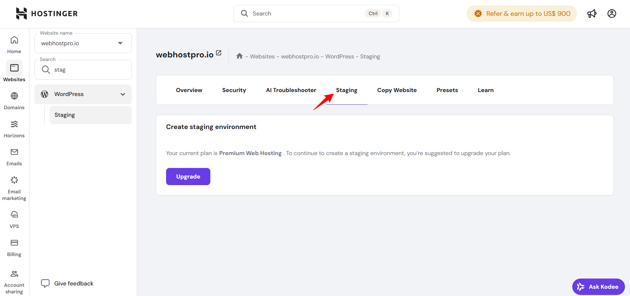
Task: Open Horizons in the left sidebar
Action: click(x=14, y=129)
